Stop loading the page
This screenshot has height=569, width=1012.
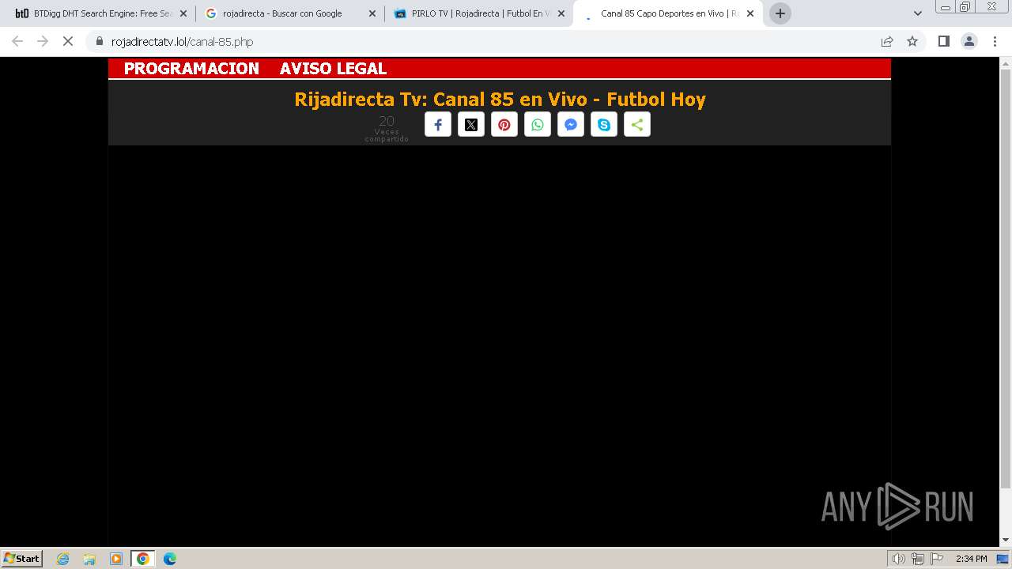[68, 41]
